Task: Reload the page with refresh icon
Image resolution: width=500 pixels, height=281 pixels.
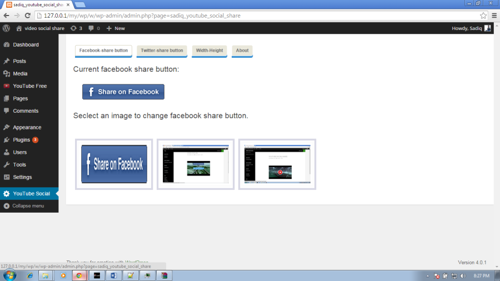Action: coord(28,16)
